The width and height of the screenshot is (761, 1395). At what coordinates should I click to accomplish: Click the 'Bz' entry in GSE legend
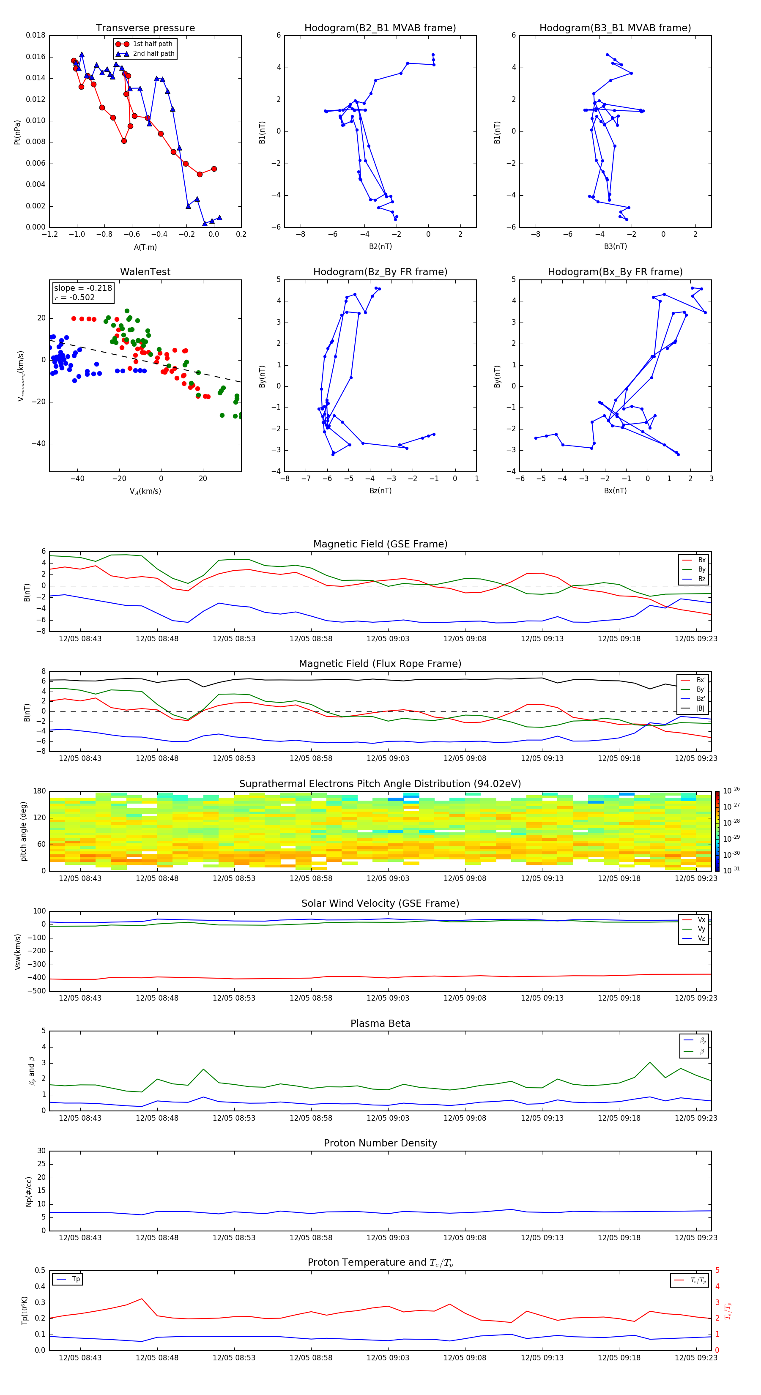pyautogui.click(x=694, y=579)
